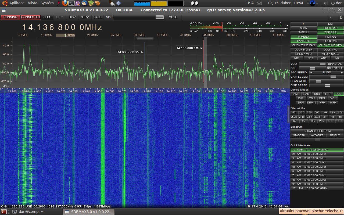Select the 2.4k filter width
The height and width of the screenshot is (215, 344).
click(x=302, y=117)
